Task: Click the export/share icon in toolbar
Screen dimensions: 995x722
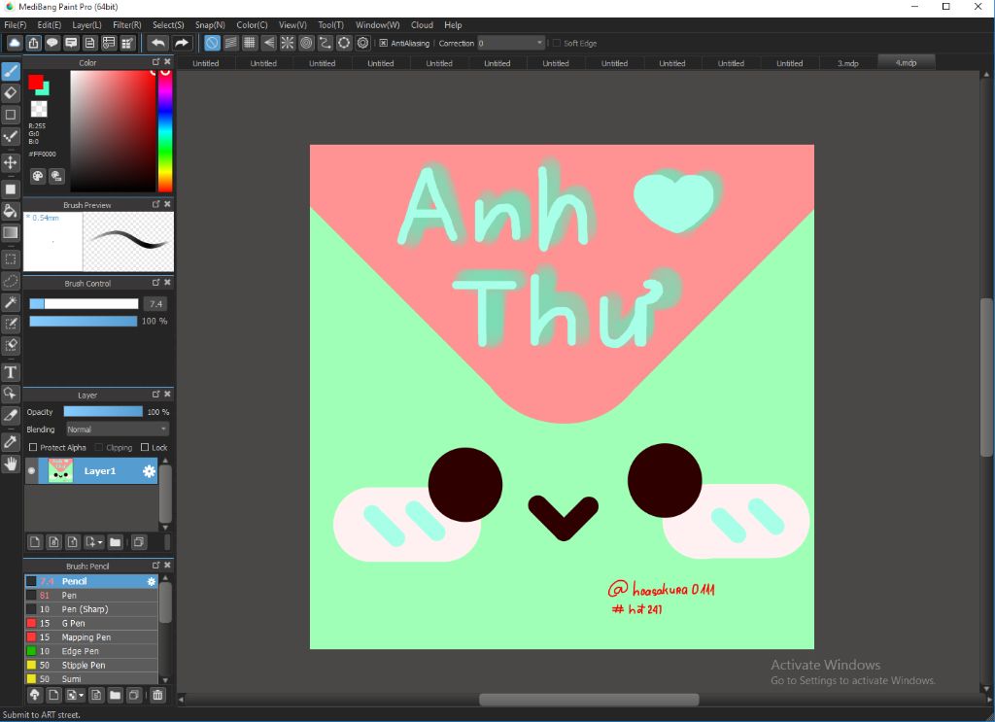Action: [x=33, y=43]
